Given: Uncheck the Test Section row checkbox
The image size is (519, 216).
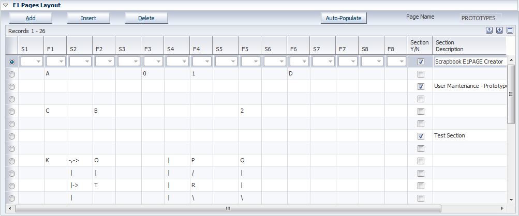Looking at the screenshot, I should click(x=421, y=136).
